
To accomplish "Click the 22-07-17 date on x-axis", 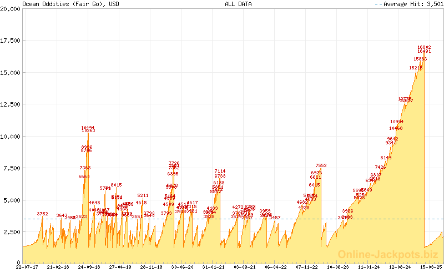I will [x=27, y=267].
